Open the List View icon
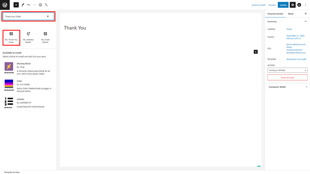Viewport: 310px width, 174px height. [x=46, y=5]
